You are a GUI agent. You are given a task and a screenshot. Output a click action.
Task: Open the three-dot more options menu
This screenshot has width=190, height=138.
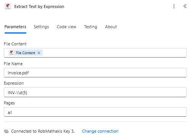174,6
